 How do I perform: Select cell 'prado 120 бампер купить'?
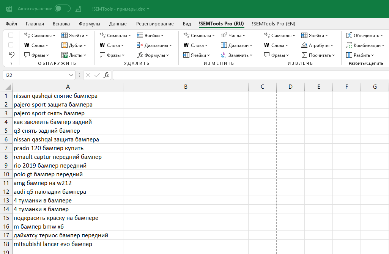coord(68,148)
